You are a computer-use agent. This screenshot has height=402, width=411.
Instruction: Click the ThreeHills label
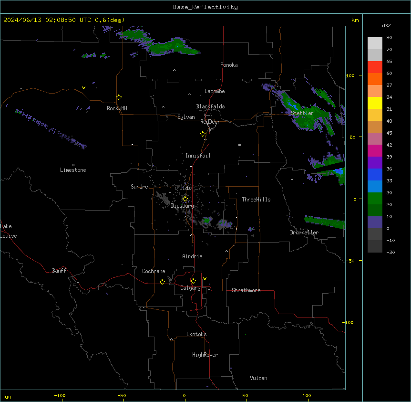click(x=256, y=200)
